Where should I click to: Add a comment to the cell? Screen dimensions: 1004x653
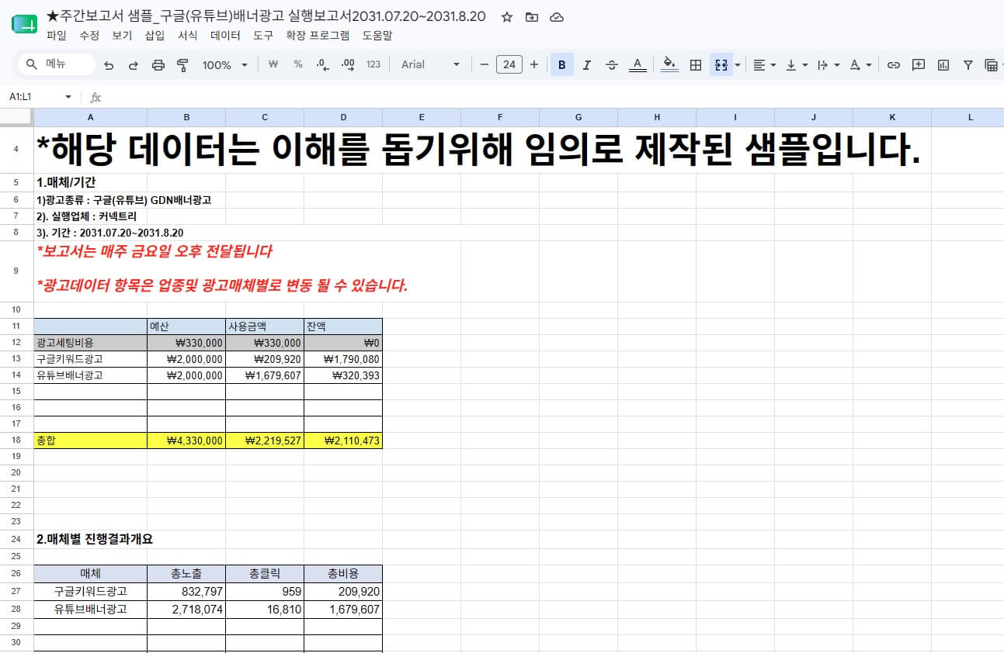point(919,65)
